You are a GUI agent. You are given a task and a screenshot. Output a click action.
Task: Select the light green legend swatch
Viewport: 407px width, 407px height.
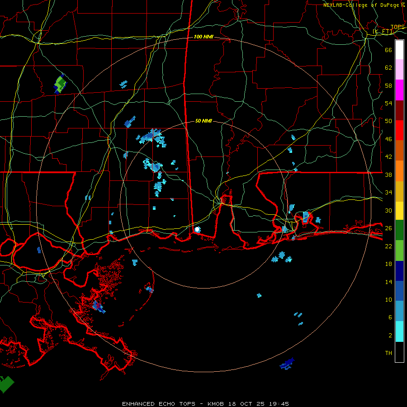point(399,251)
